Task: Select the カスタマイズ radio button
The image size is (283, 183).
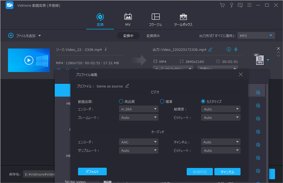Action: pos(203,101)
